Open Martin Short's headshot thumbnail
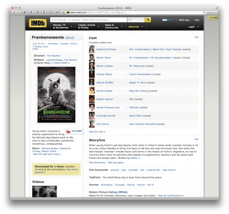229x214 pixels. click(92, 58)
